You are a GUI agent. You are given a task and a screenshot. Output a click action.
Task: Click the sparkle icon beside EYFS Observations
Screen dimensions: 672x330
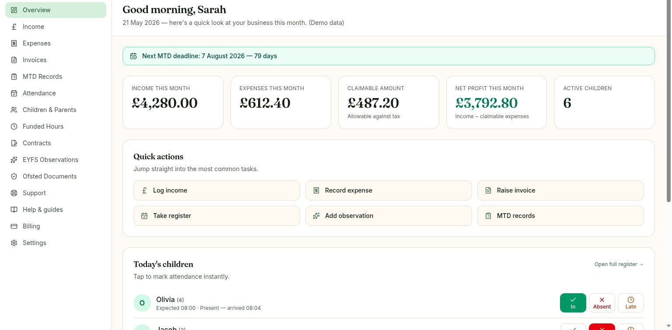[14, 160]
